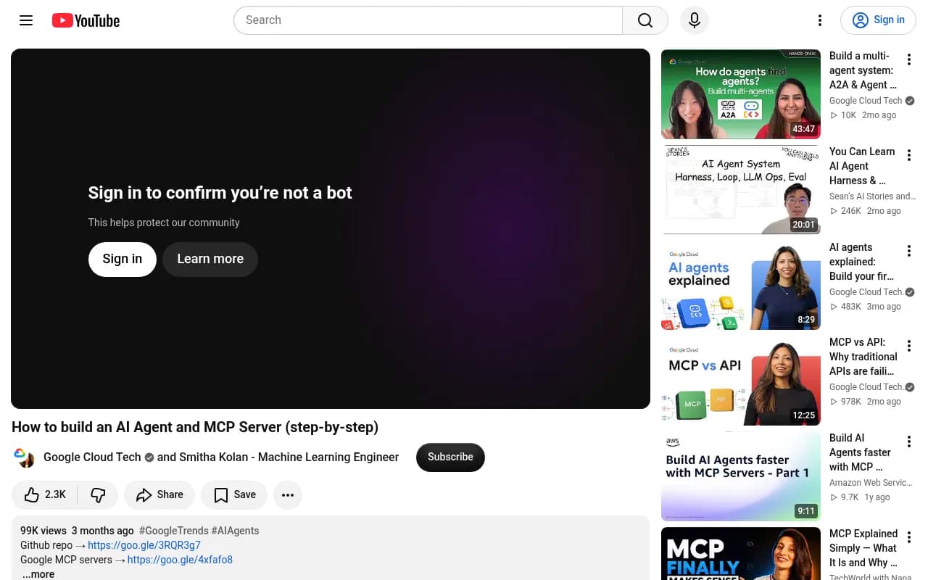Open title 'You Can Learn AI Agent Harness'
The width and height of the screenshot is (928, 580).
pyautogui.click(x=863, y=166)
